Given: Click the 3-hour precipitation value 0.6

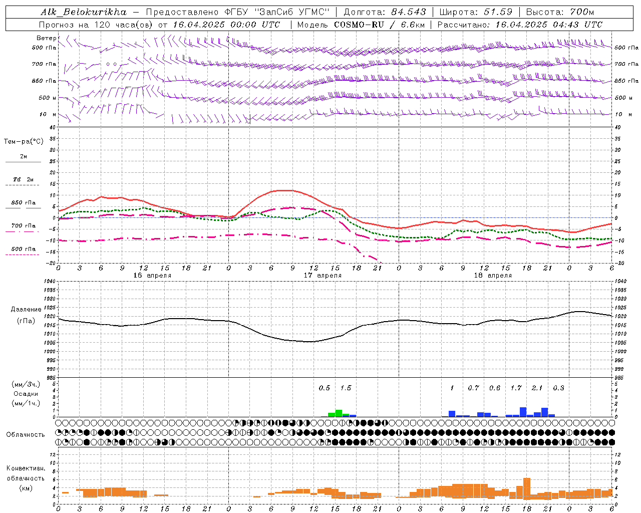Looking at the screenshot, I should coord(495,388).
